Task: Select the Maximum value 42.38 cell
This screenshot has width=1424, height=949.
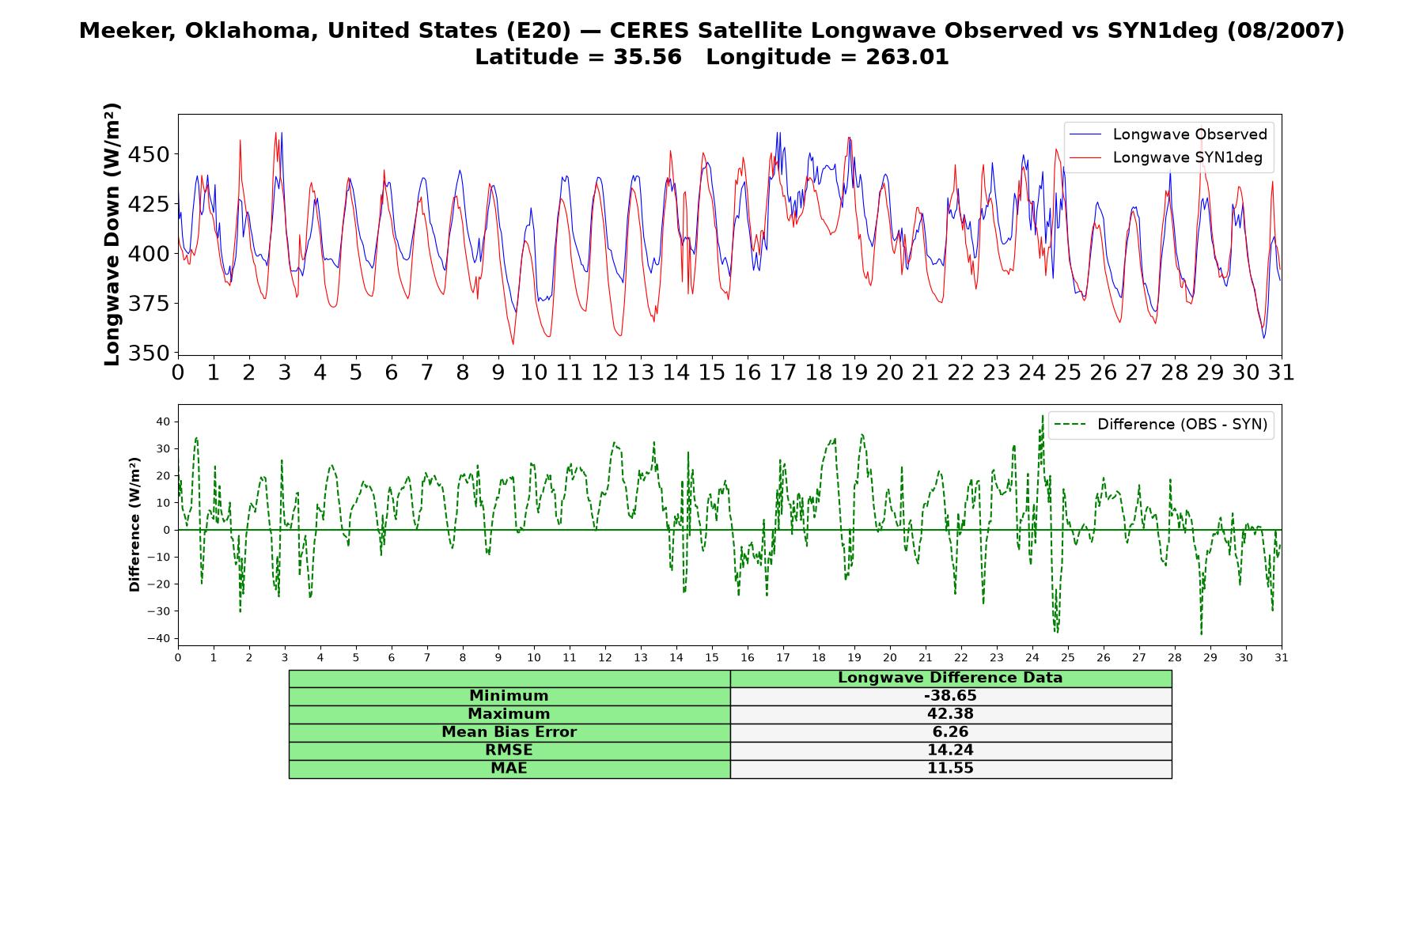Action: pyautogui.click(x=950, y=714)
